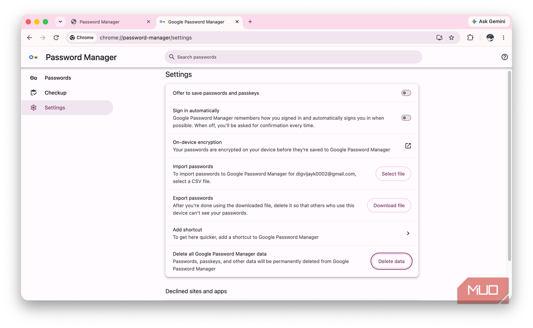Click the browser back arrow
This screenshot has height=328, width=533.
pos(30,38)
